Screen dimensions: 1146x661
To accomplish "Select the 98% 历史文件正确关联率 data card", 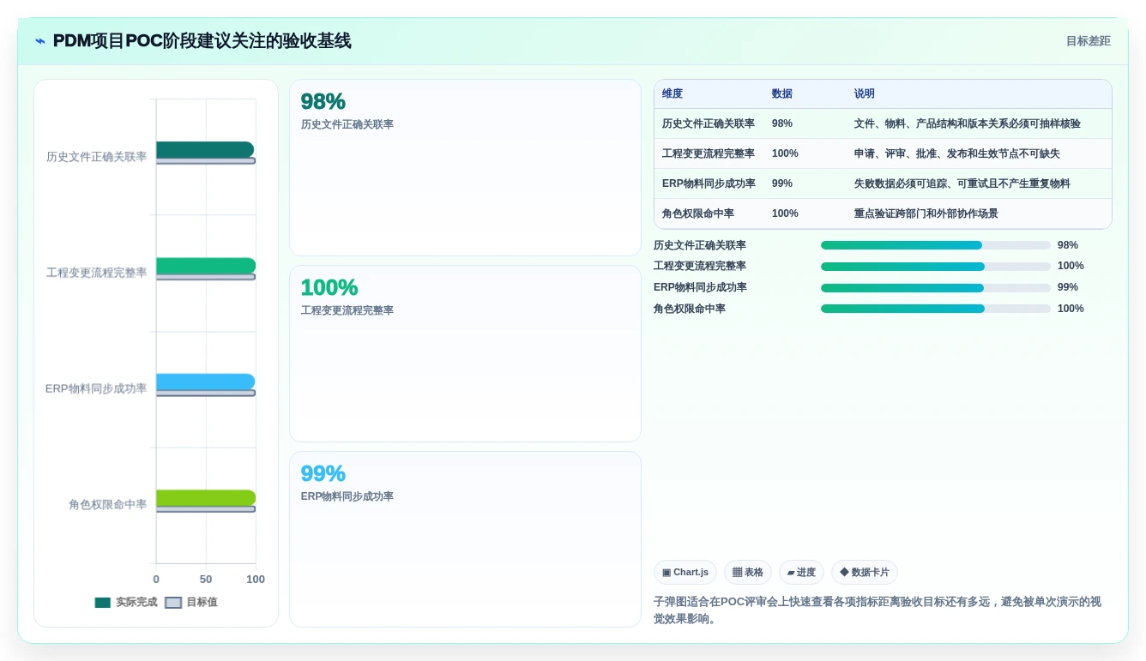I will pyautogui.click(x=465, y=168).
